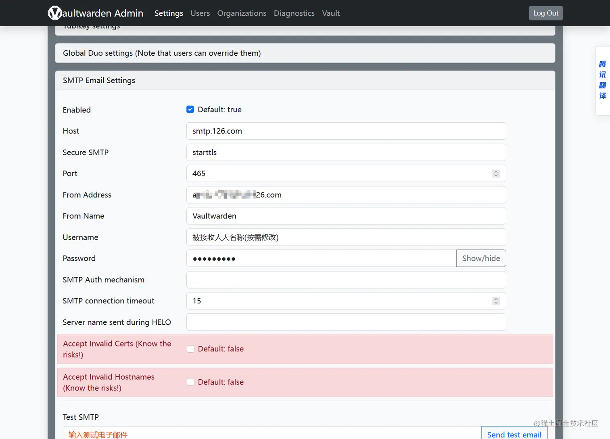610x439 pixels.
Task: Toggle password visibility with Show/hide
Action: pyautogui.click(x=481, y=259)
